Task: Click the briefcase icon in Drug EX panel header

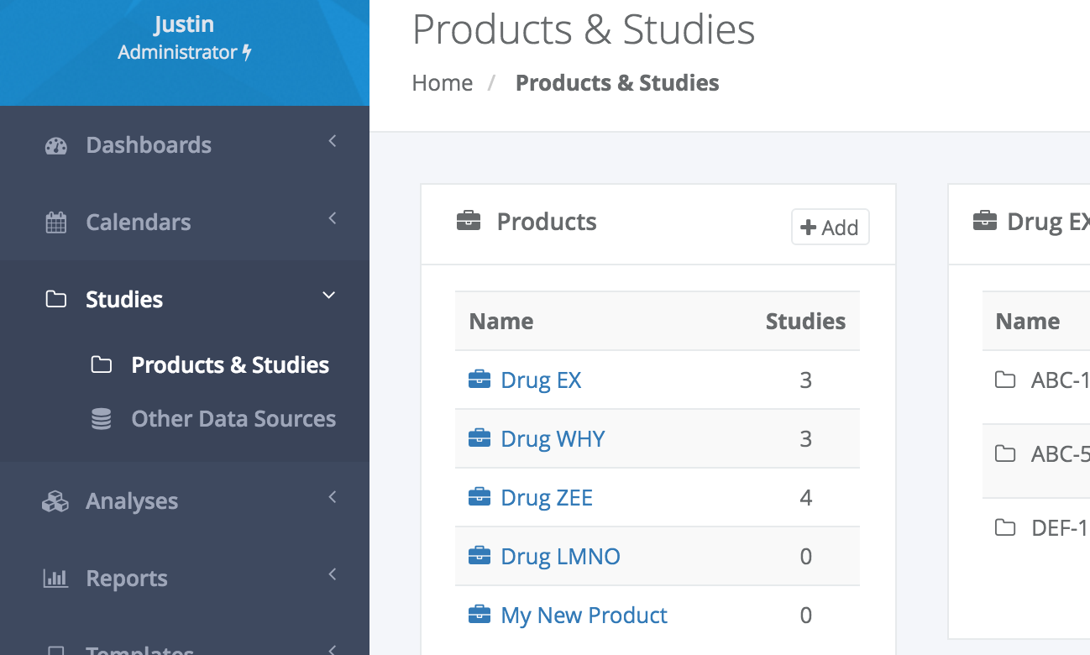Action: pos(984,222)
